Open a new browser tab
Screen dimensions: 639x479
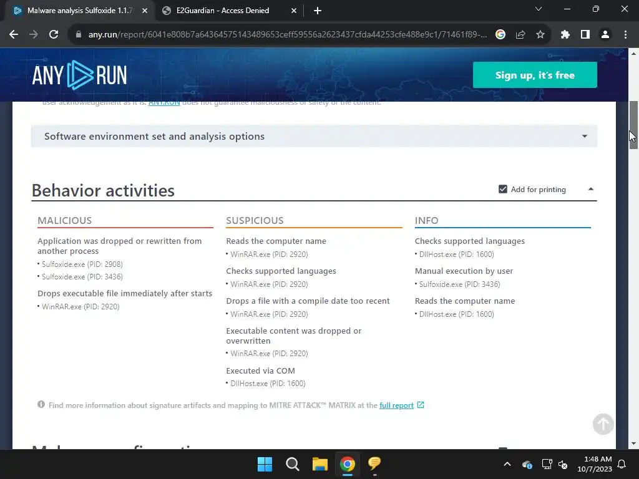point(318,11)
